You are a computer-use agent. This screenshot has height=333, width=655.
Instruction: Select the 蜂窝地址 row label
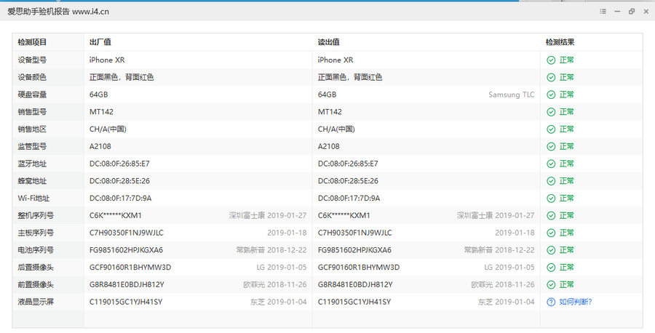pos(32,181)
